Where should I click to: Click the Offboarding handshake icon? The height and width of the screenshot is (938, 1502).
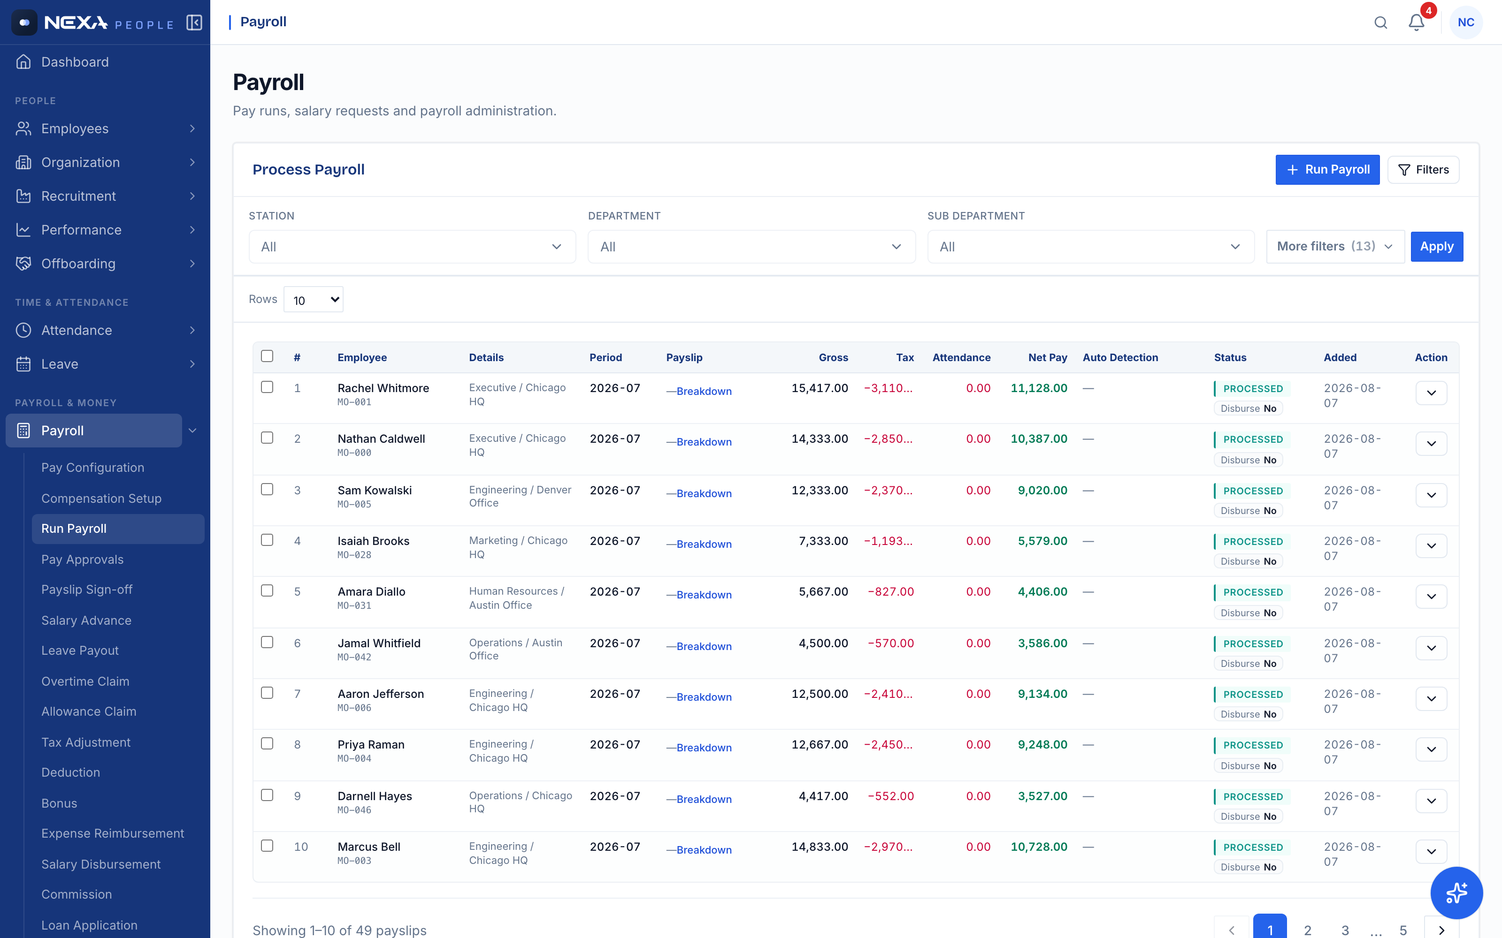(x=23, y=264)
